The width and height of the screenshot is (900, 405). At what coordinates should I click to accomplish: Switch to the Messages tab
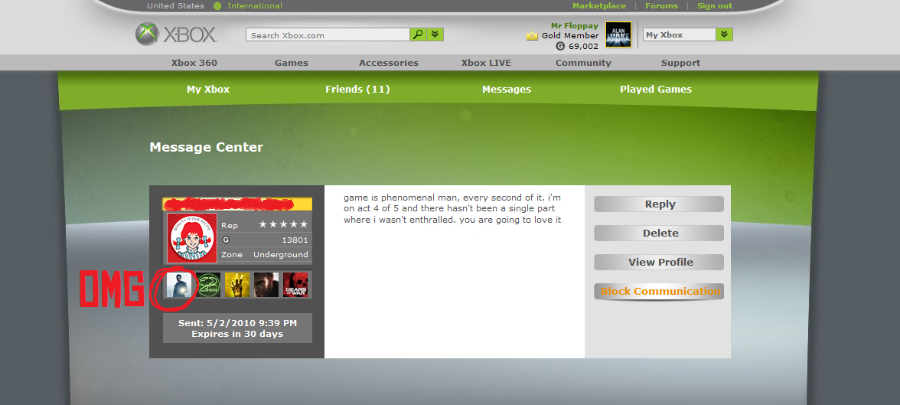point(507,89)
